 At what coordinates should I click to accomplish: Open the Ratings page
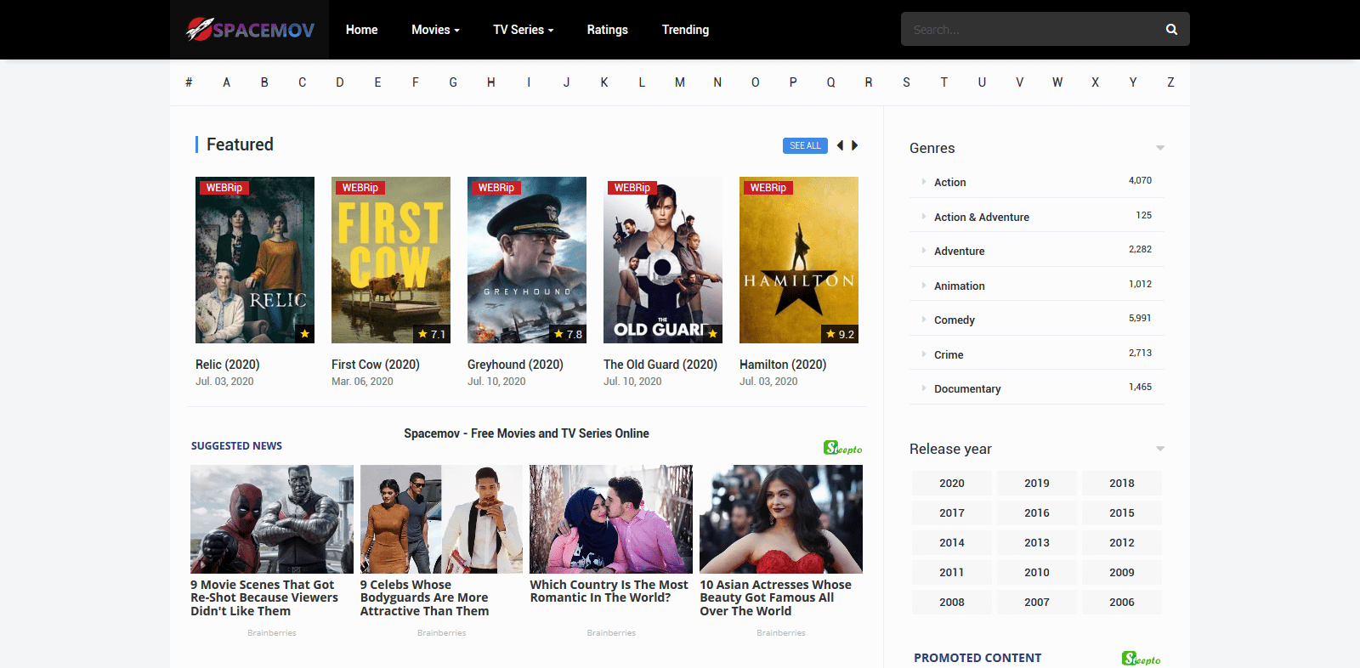(x=607, y=30)
